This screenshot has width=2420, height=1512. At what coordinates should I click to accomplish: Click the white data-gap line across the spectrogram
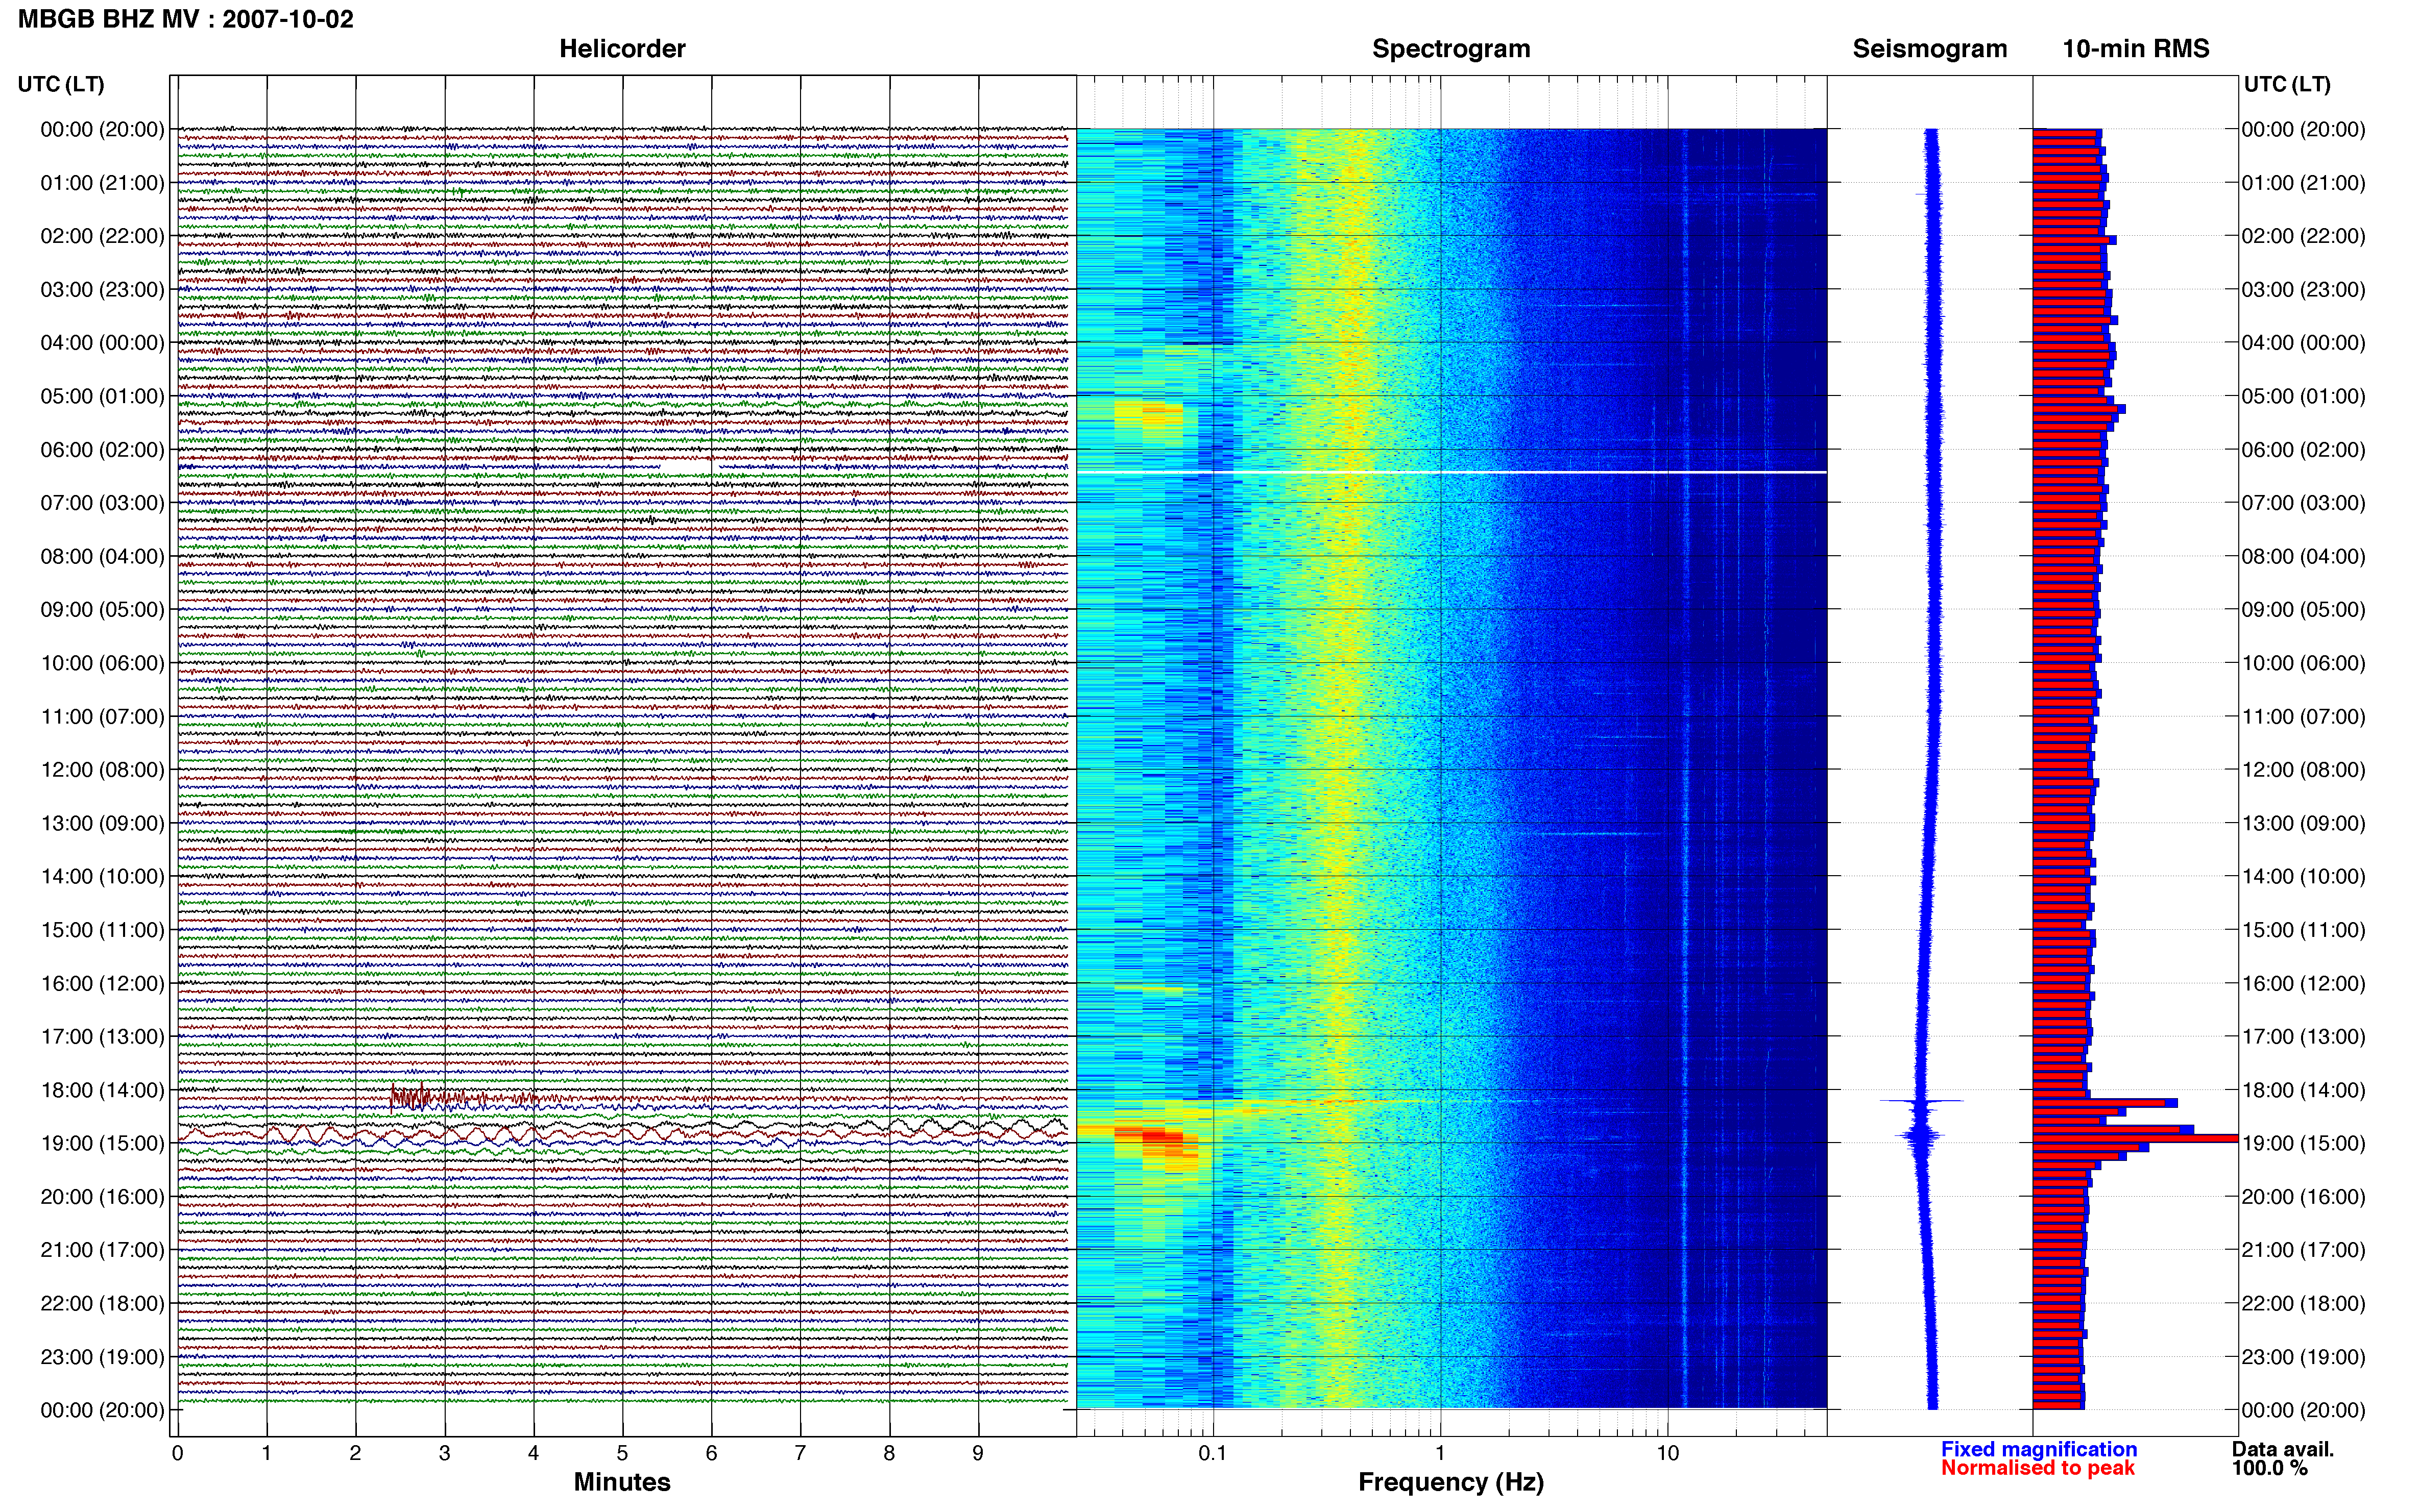[x=1450, y=472]
